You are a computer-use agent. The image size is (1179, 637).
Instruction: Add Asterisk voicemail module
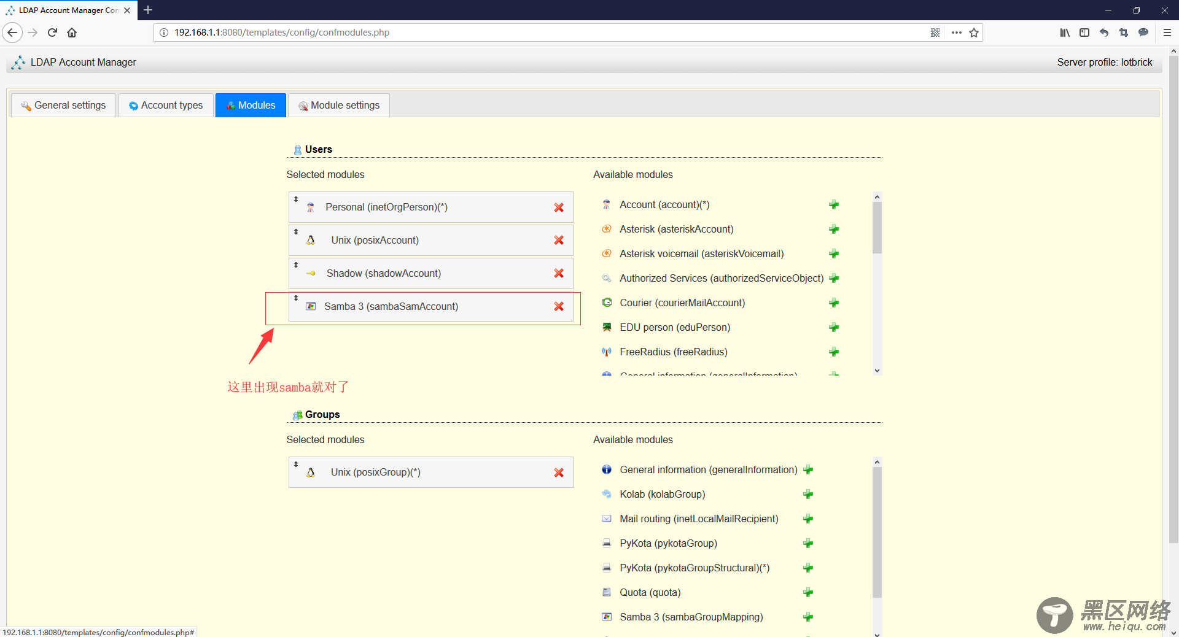[x=834, y=254]
